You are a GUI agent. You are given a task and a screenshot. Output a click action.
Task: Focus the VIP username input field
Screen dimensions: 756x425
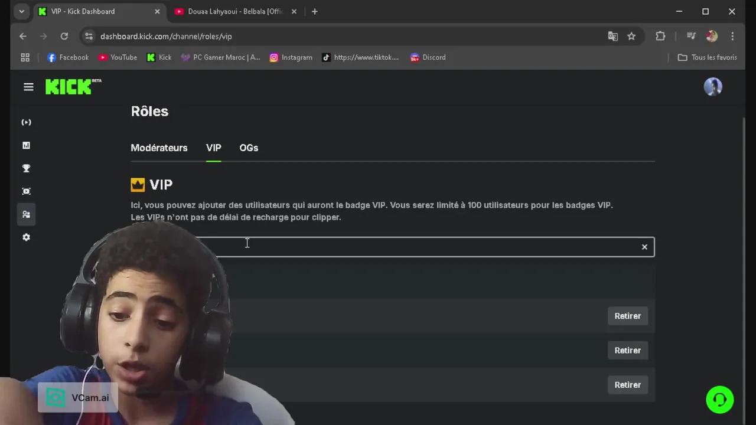coord(392,247)
